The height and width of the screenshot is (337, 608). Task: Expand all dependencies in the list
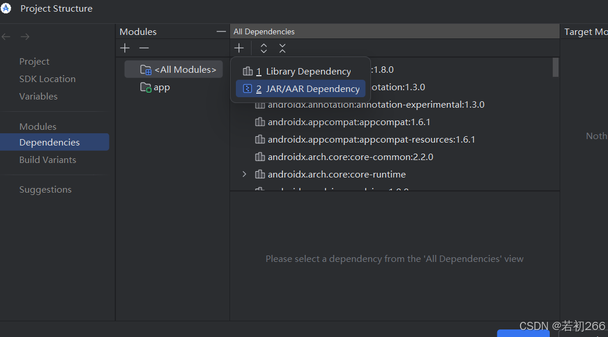pyautogui.click(x=264, y=48)
